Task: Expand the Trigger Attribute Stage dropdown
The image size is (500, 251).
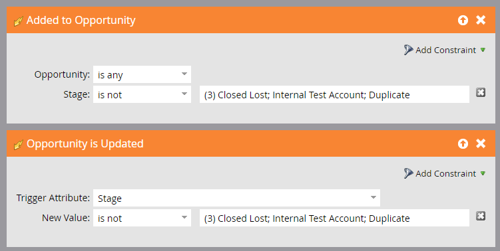Action: click(236, 198)
